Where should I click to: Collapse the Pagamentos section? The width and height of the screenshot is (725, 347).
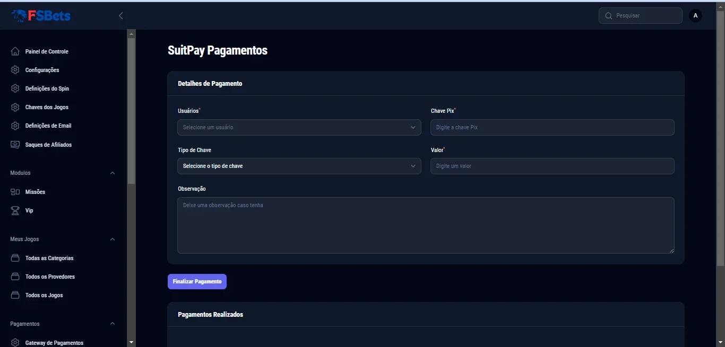tap(113, 324)
